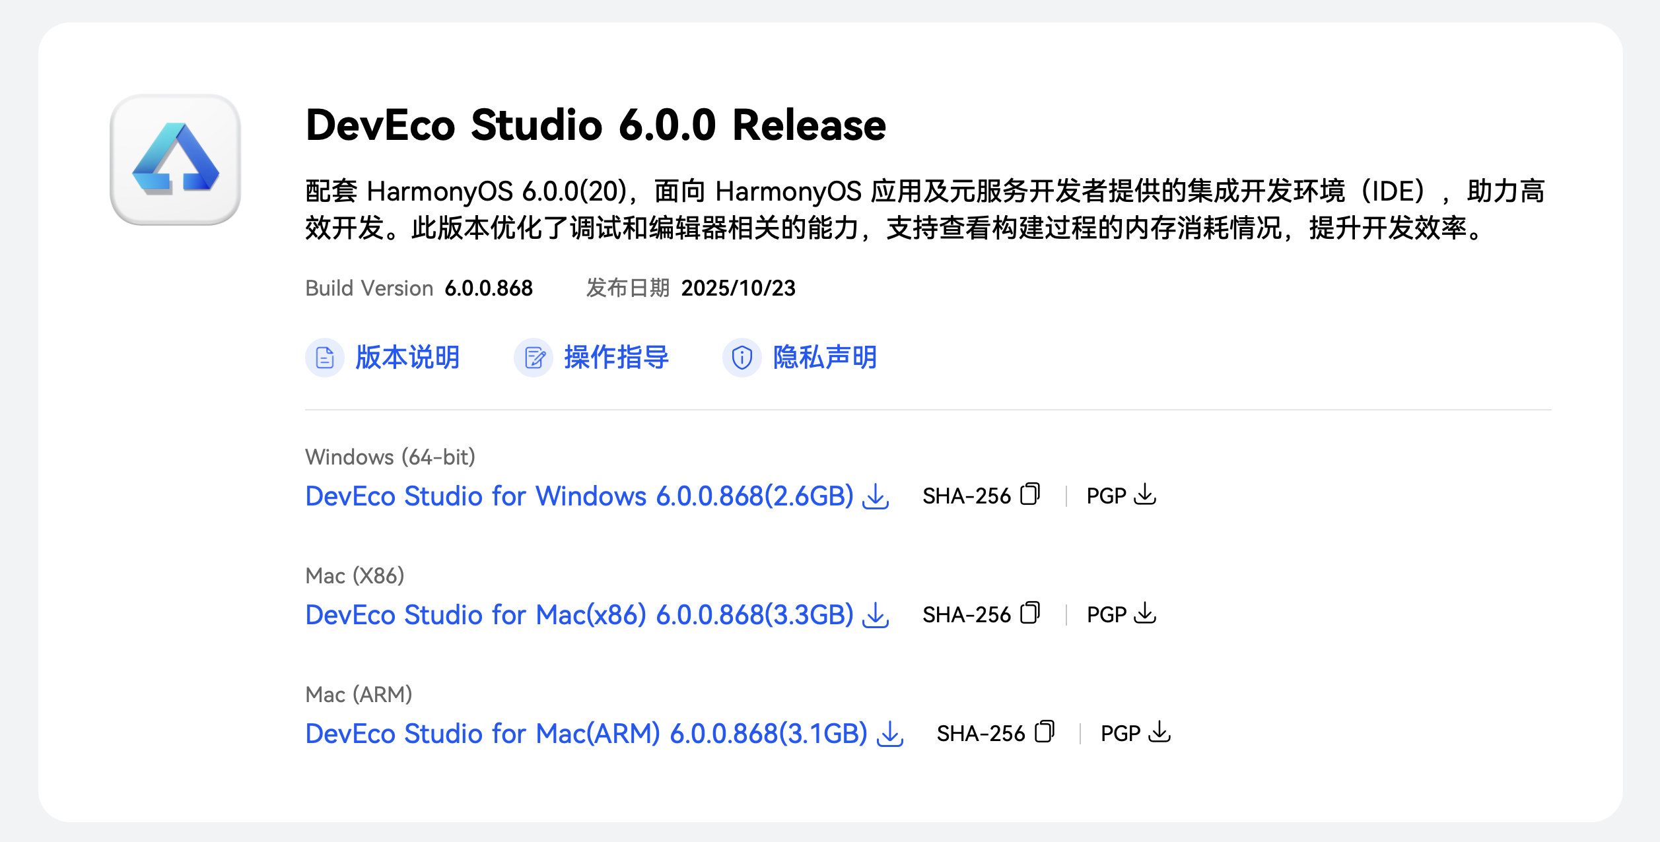Click the DevEco Studio 6.0.0 Release heading
The image size is (1660, 842).
[x=595, y=125]
